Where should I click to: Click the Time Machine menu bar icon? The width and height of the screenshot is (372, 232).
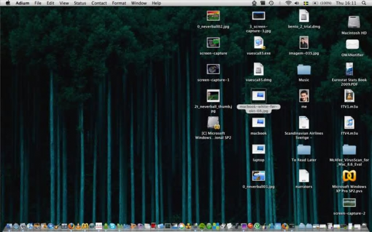271,3
